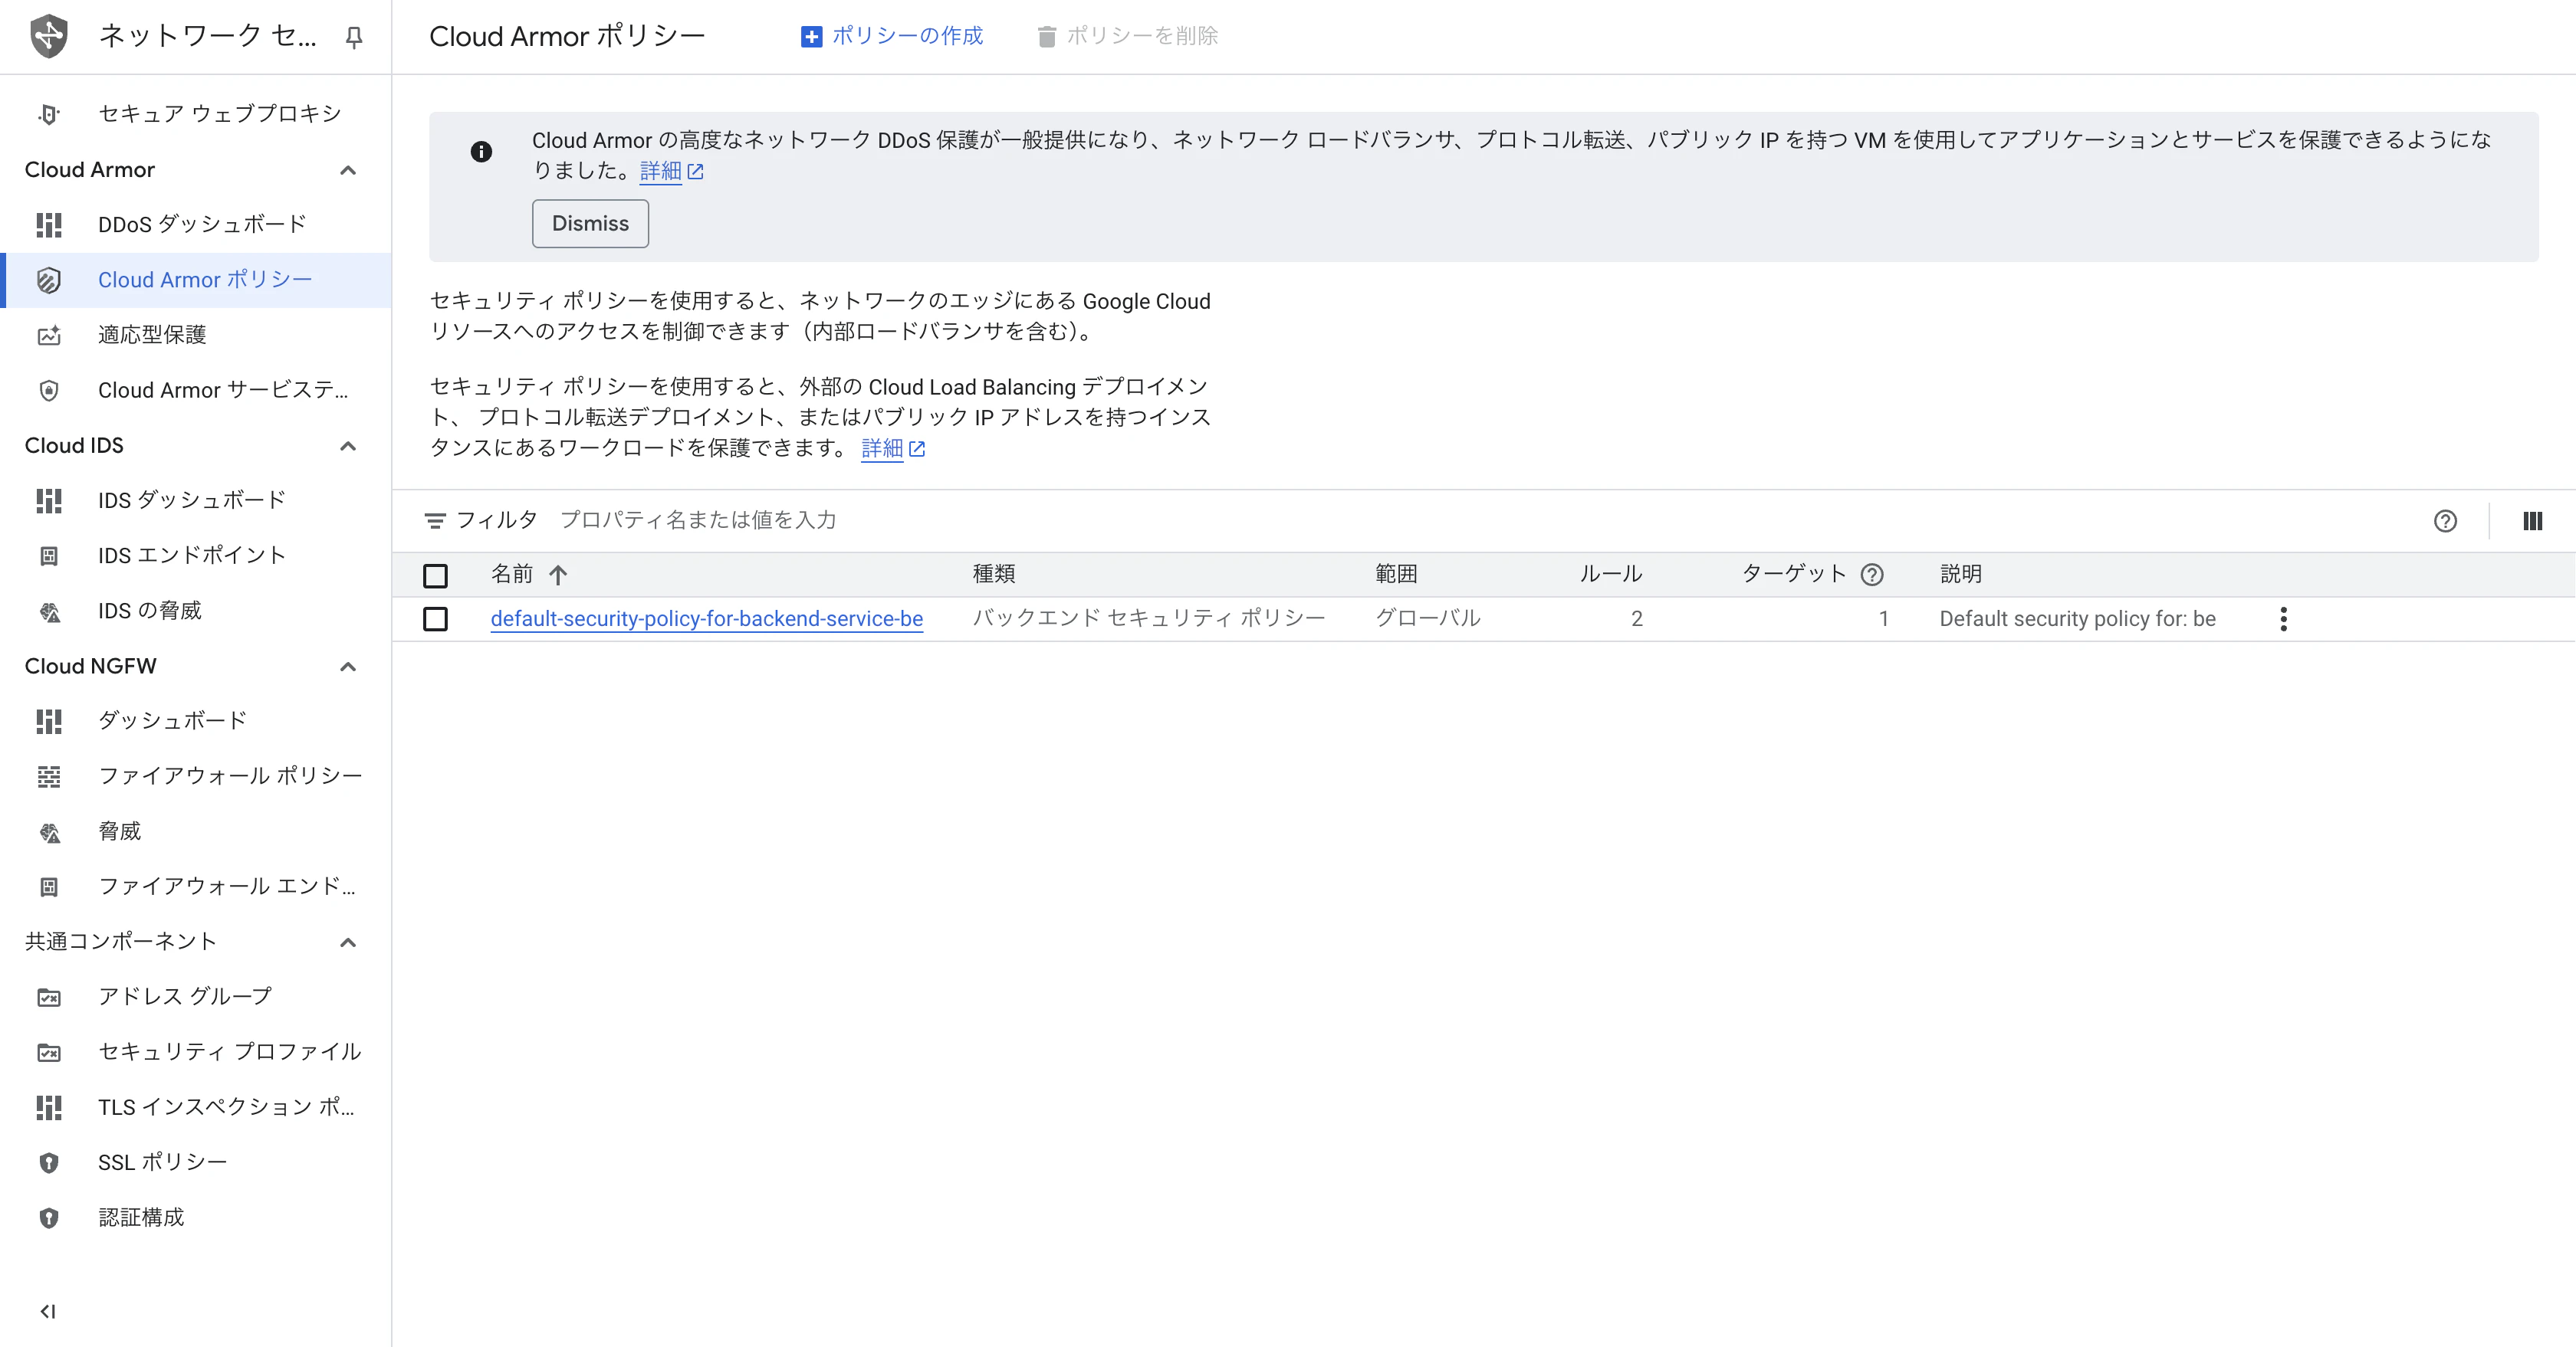The width and height of the screenshot is (2576, 1347).
Task: Click the info icon in the banner
Action: coord(481,152)
